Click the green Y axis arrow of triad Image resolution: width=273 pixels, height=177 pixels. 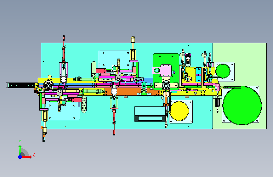tap(20, 150)
